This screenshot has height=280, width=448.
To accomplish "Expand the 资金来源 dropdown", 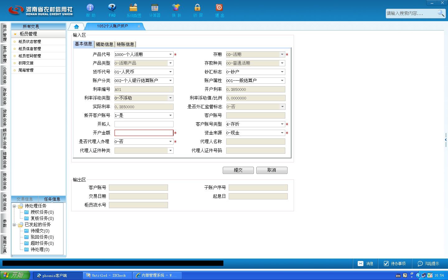I will coord(282,133).
